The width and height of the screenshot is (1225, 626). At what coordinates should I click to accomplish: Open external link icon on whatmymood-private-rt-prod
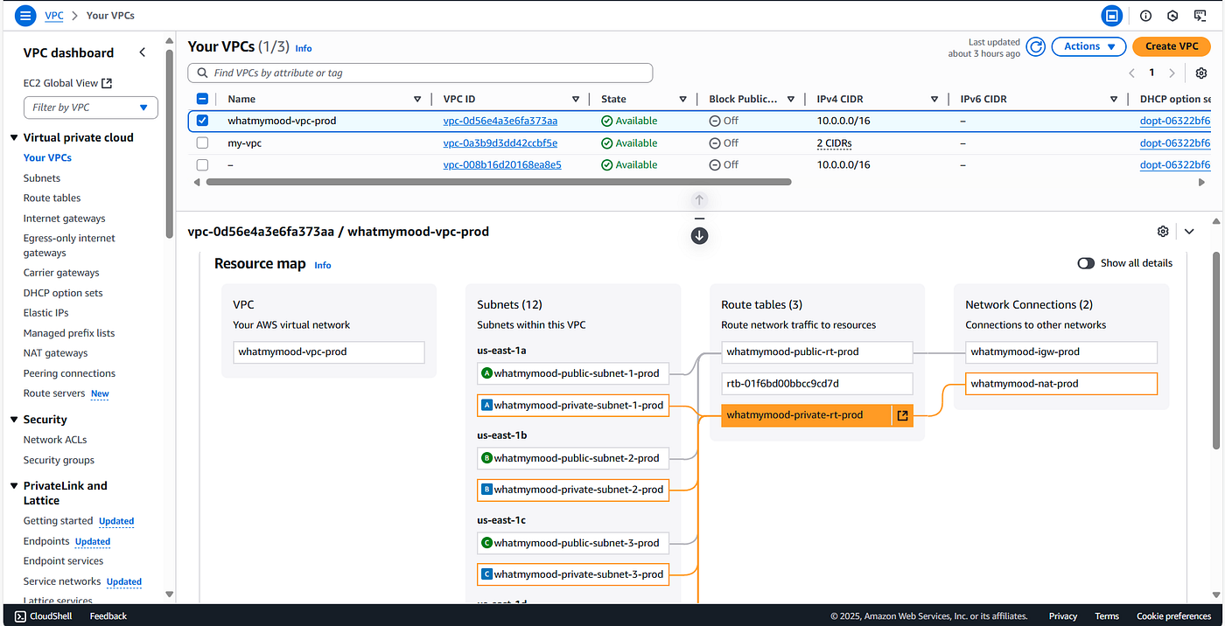coord(902,415)
